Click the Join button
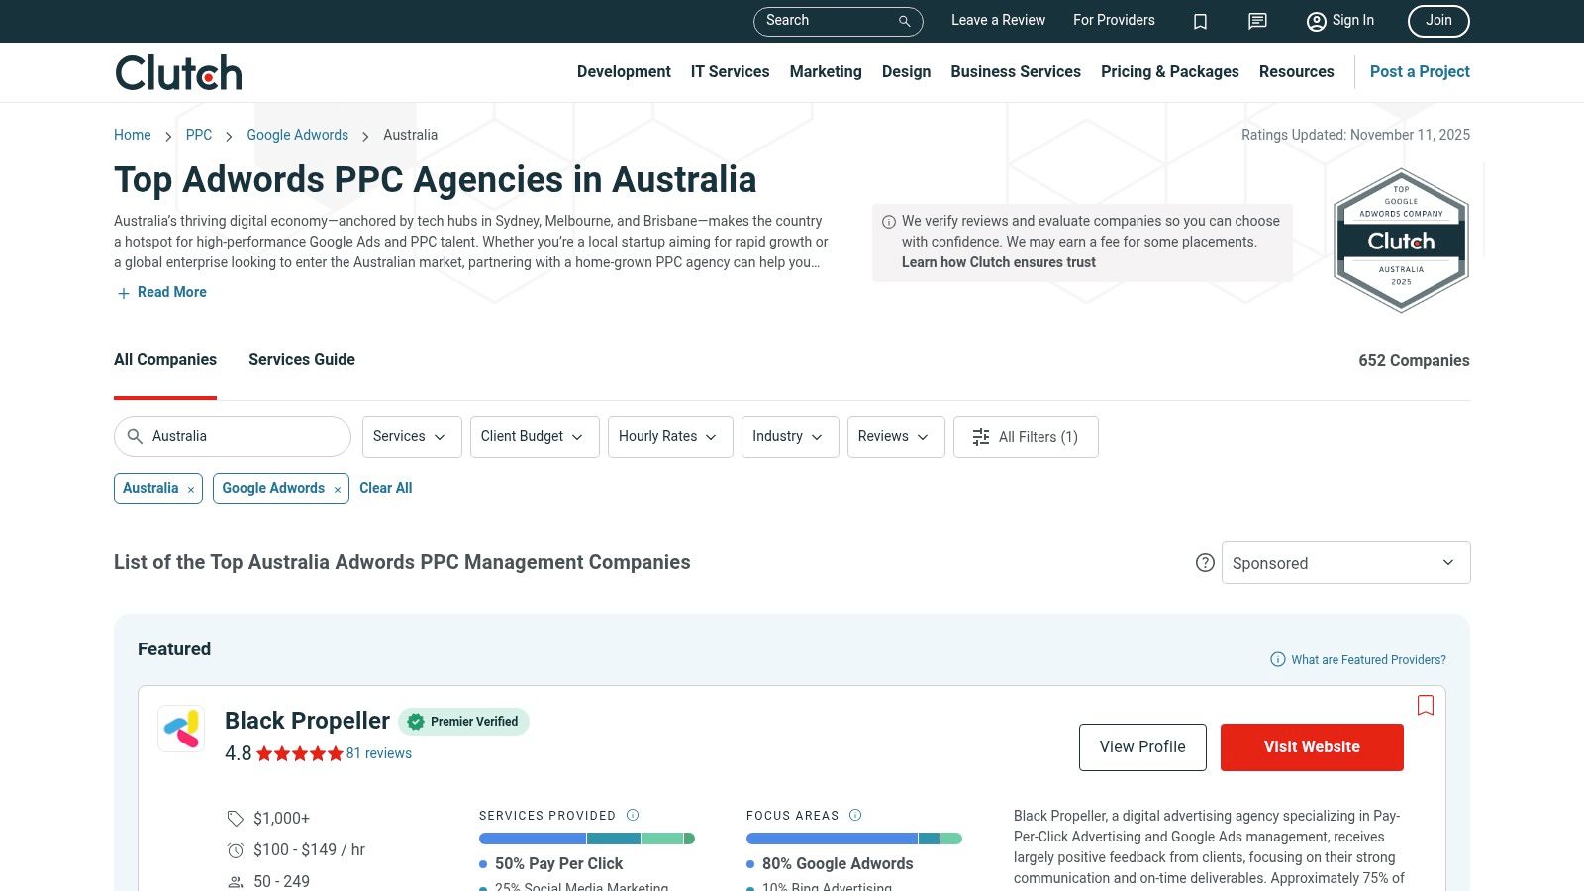Viewport: 1584px width, 891px height. tap(1438, 21)
